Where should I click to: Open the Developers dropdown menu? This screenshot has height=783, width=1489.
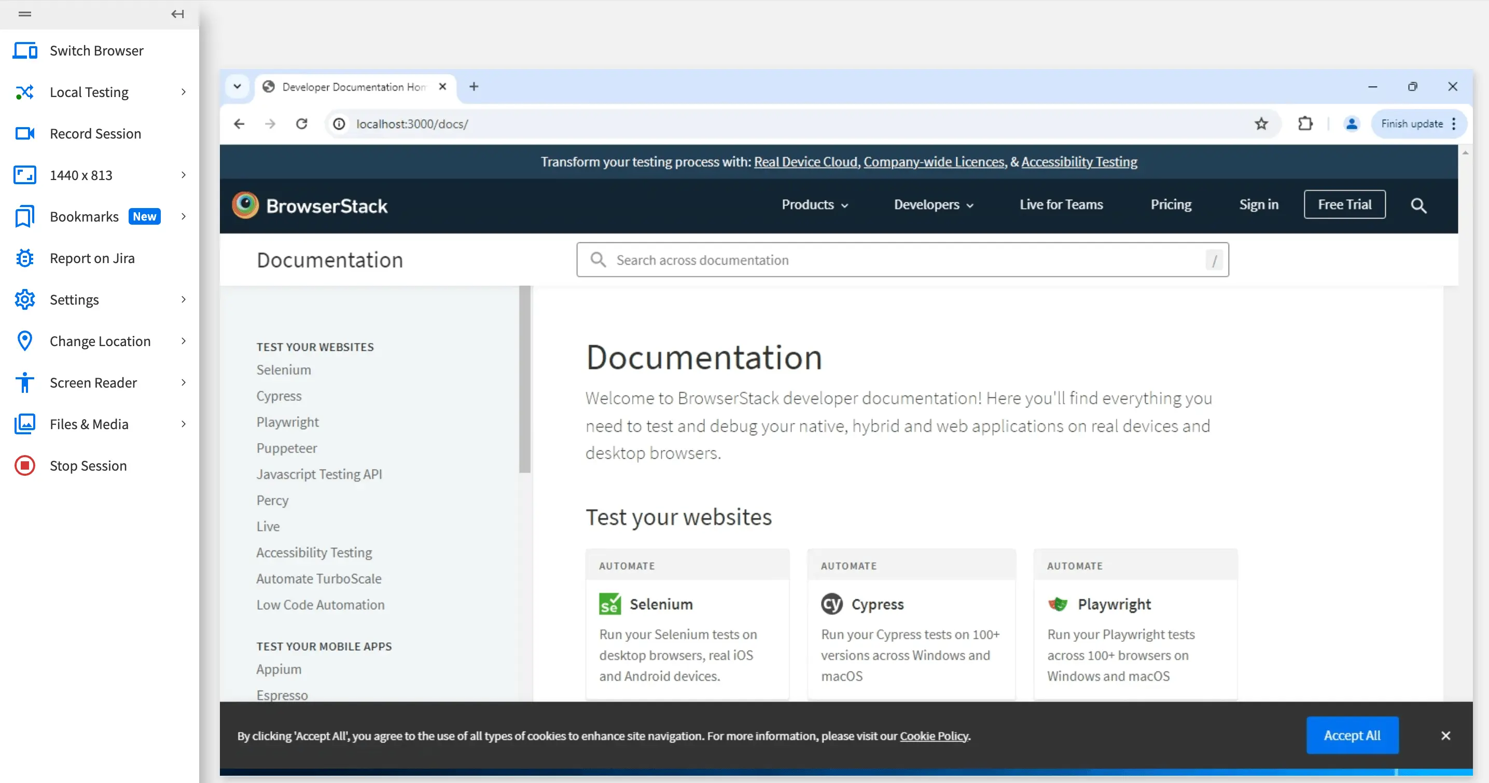(x=933, y=205)
